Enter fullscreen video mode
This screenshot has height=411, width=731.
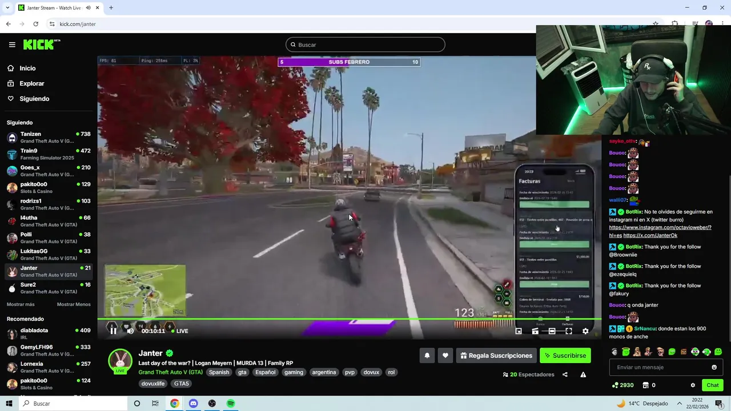569,331
